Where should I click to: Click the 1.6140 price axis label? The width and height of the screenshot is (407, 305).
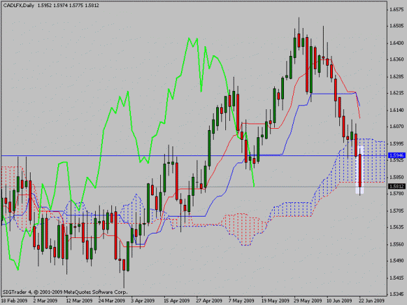pos(397,110)
